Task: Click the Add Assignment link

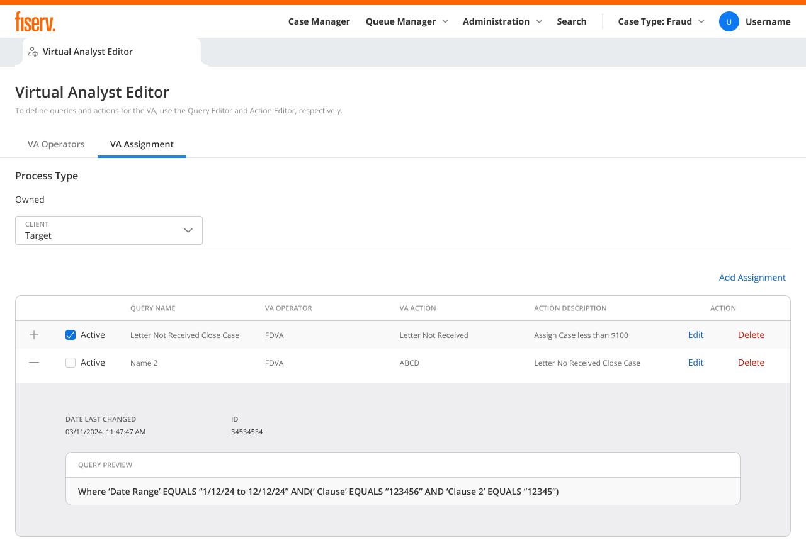Action: click(x=752, y=278)
